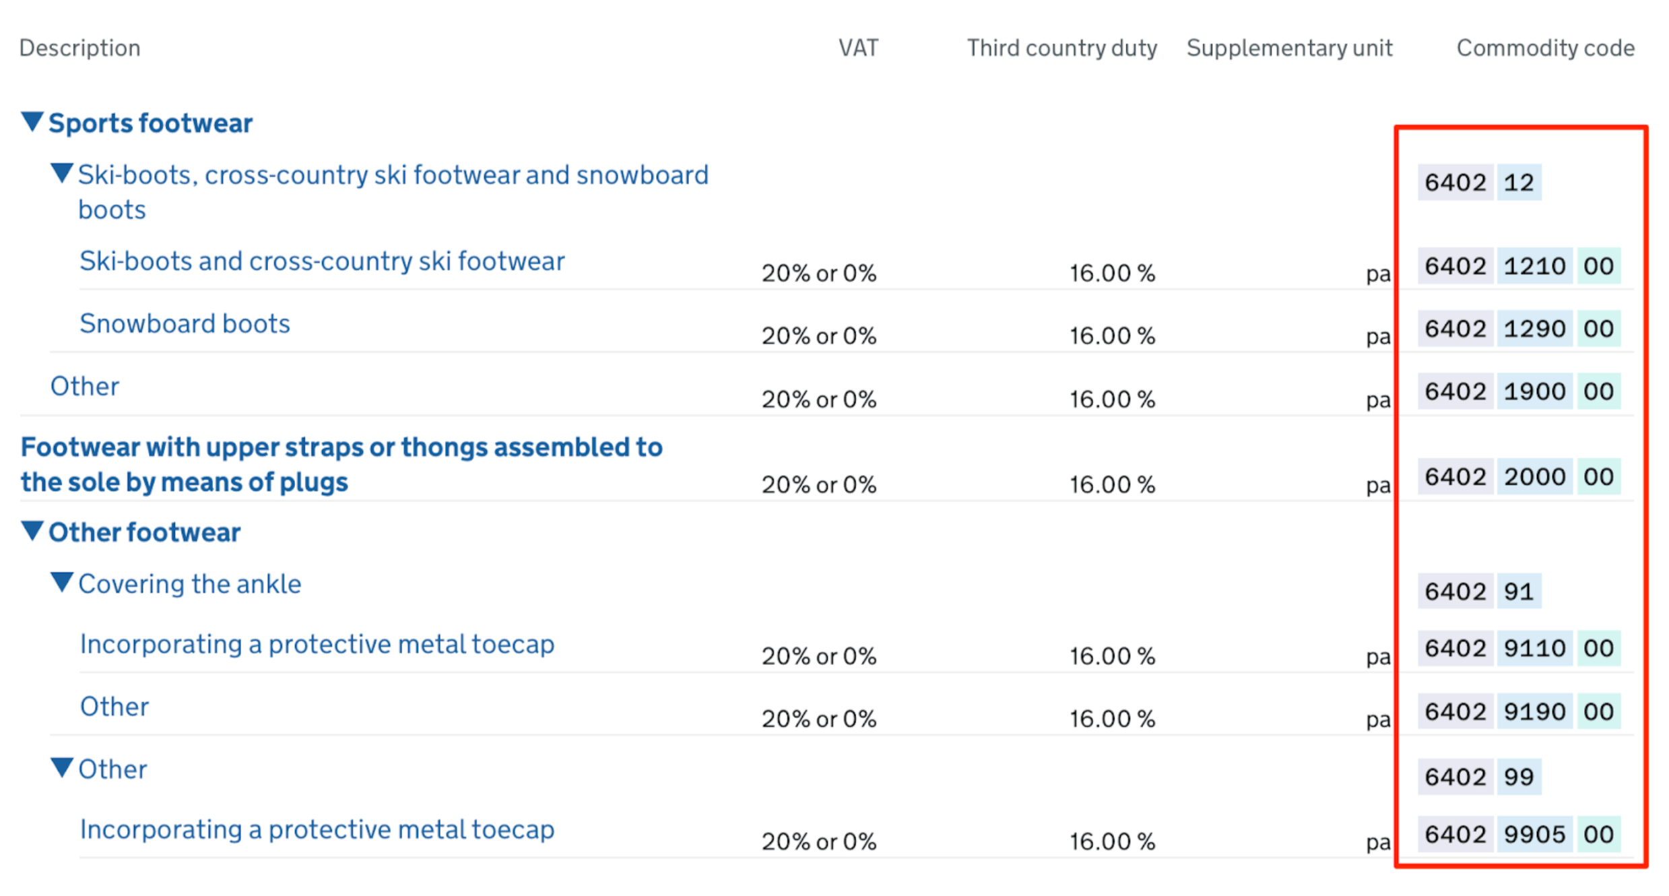Open Other link for code 6402 9190 00

click(114, 707)
